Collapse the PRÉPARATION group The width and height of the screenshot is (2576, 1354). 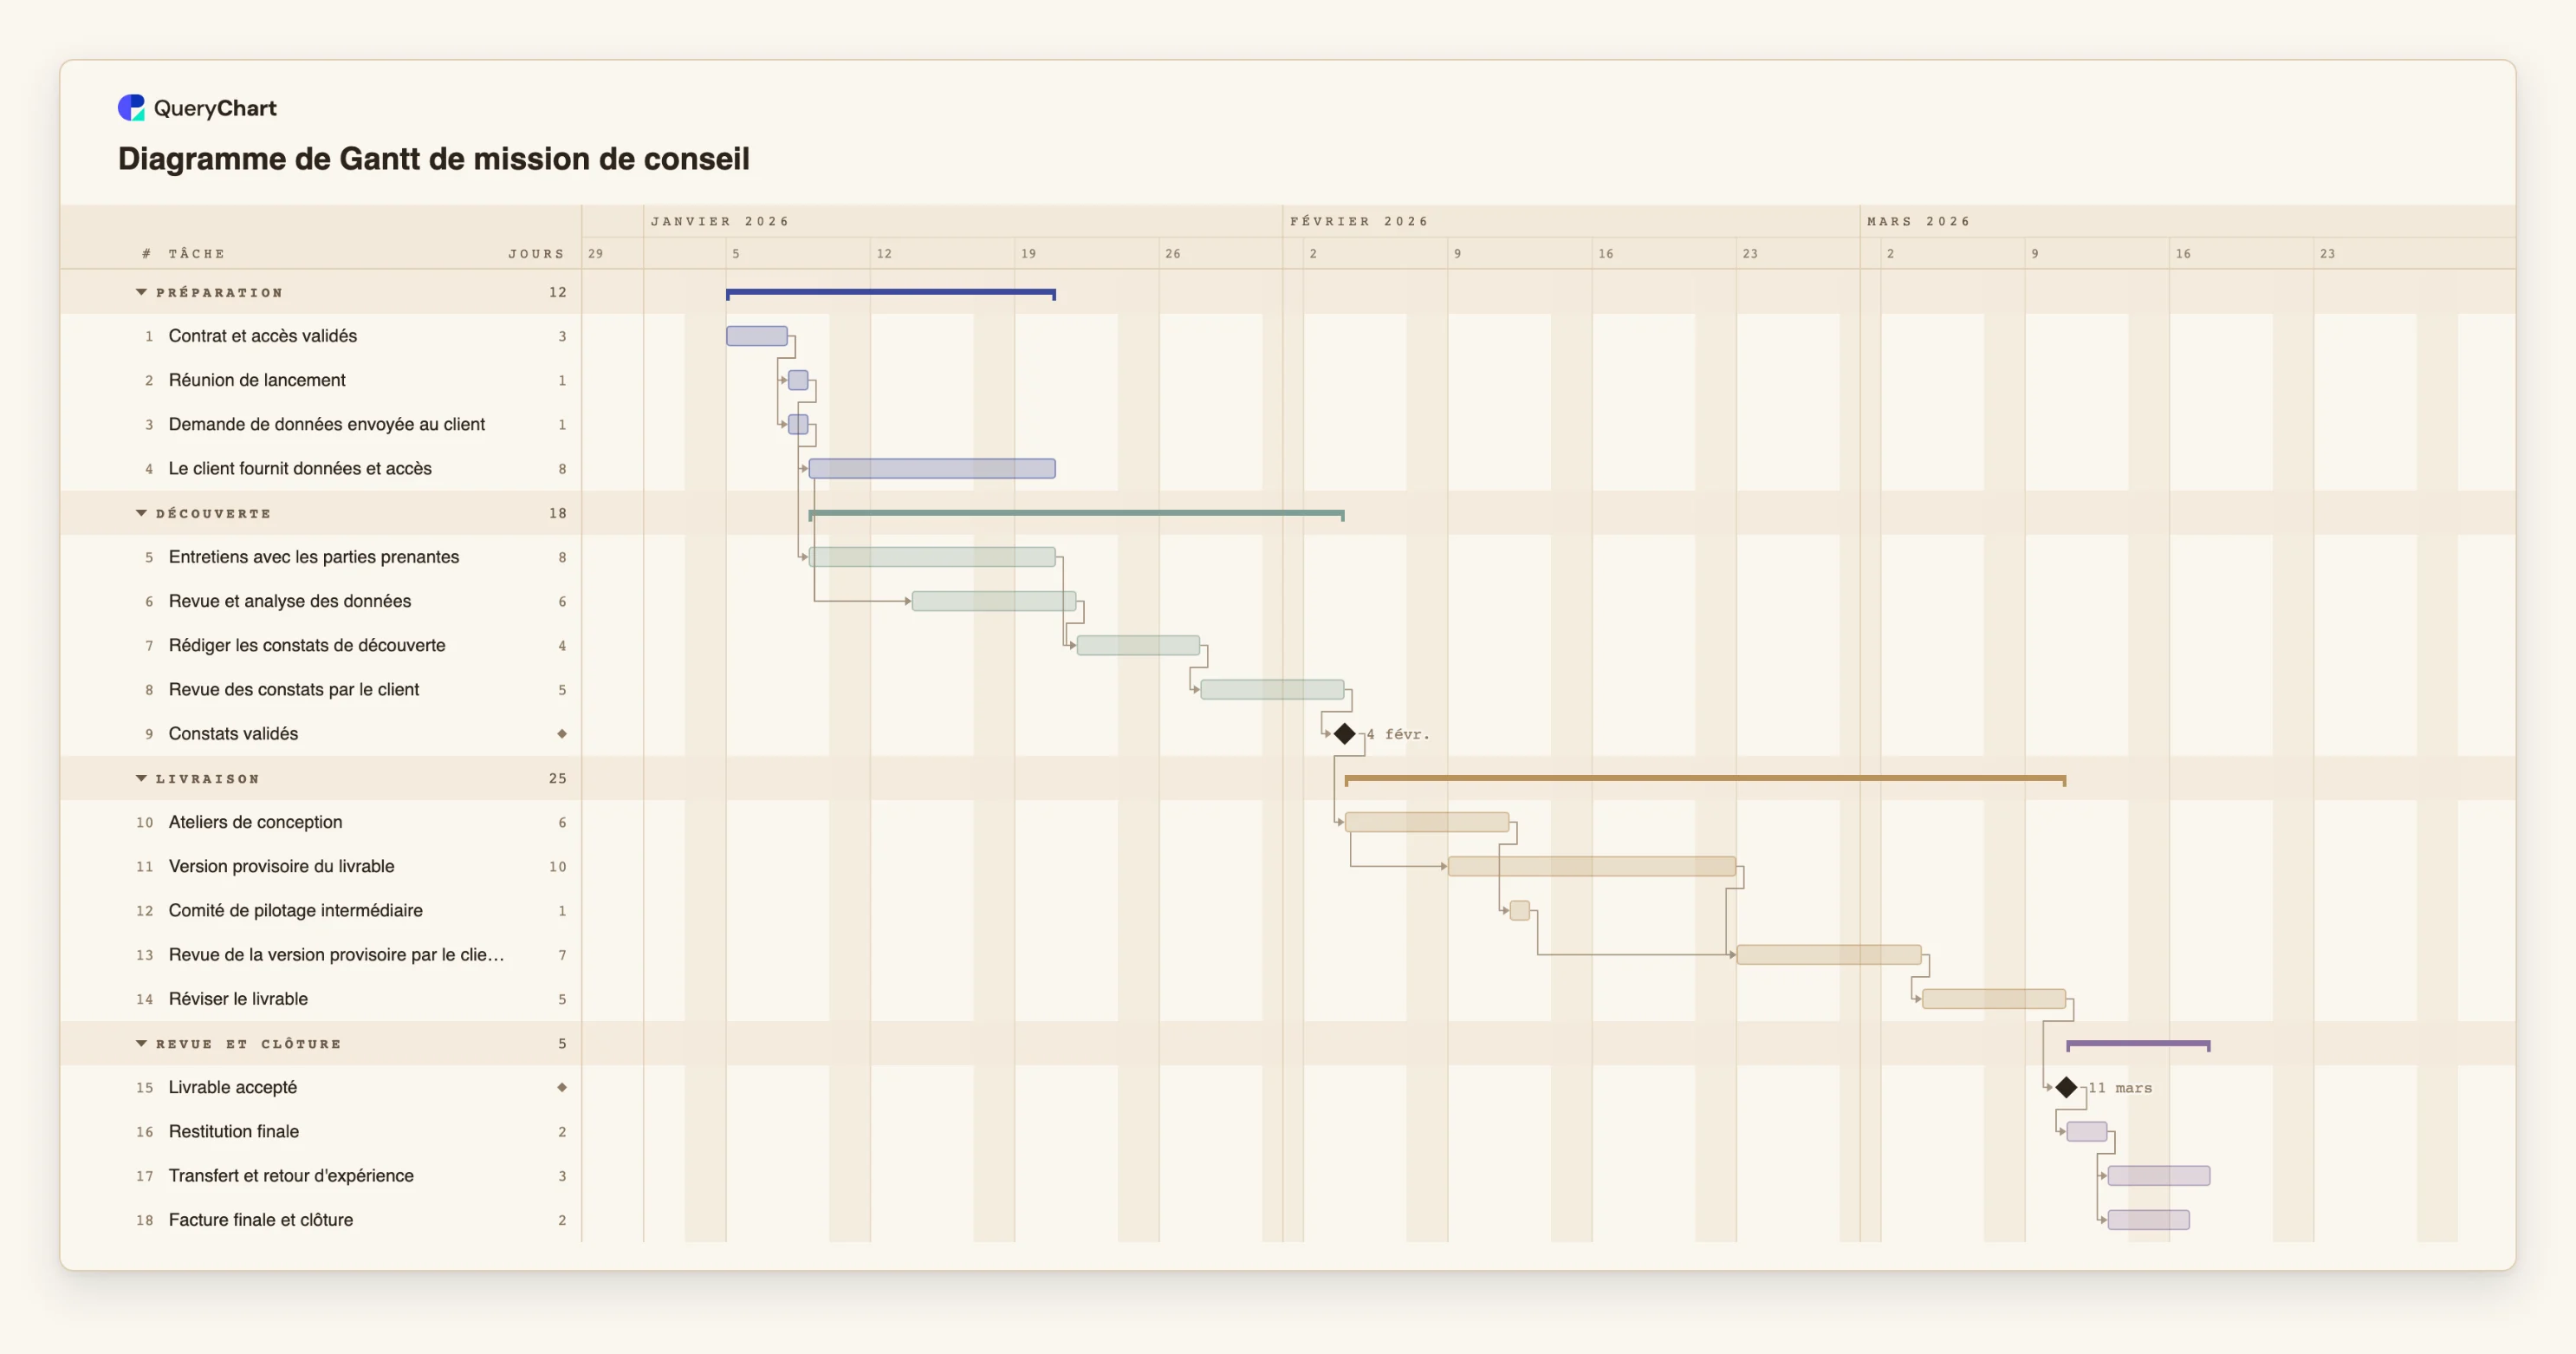click(x=141, y=292)
